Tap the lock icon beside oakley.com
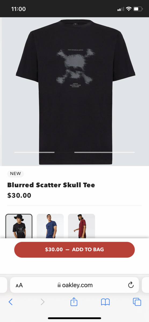The height and width of the screenshot is (322, 149). (59, 285)
